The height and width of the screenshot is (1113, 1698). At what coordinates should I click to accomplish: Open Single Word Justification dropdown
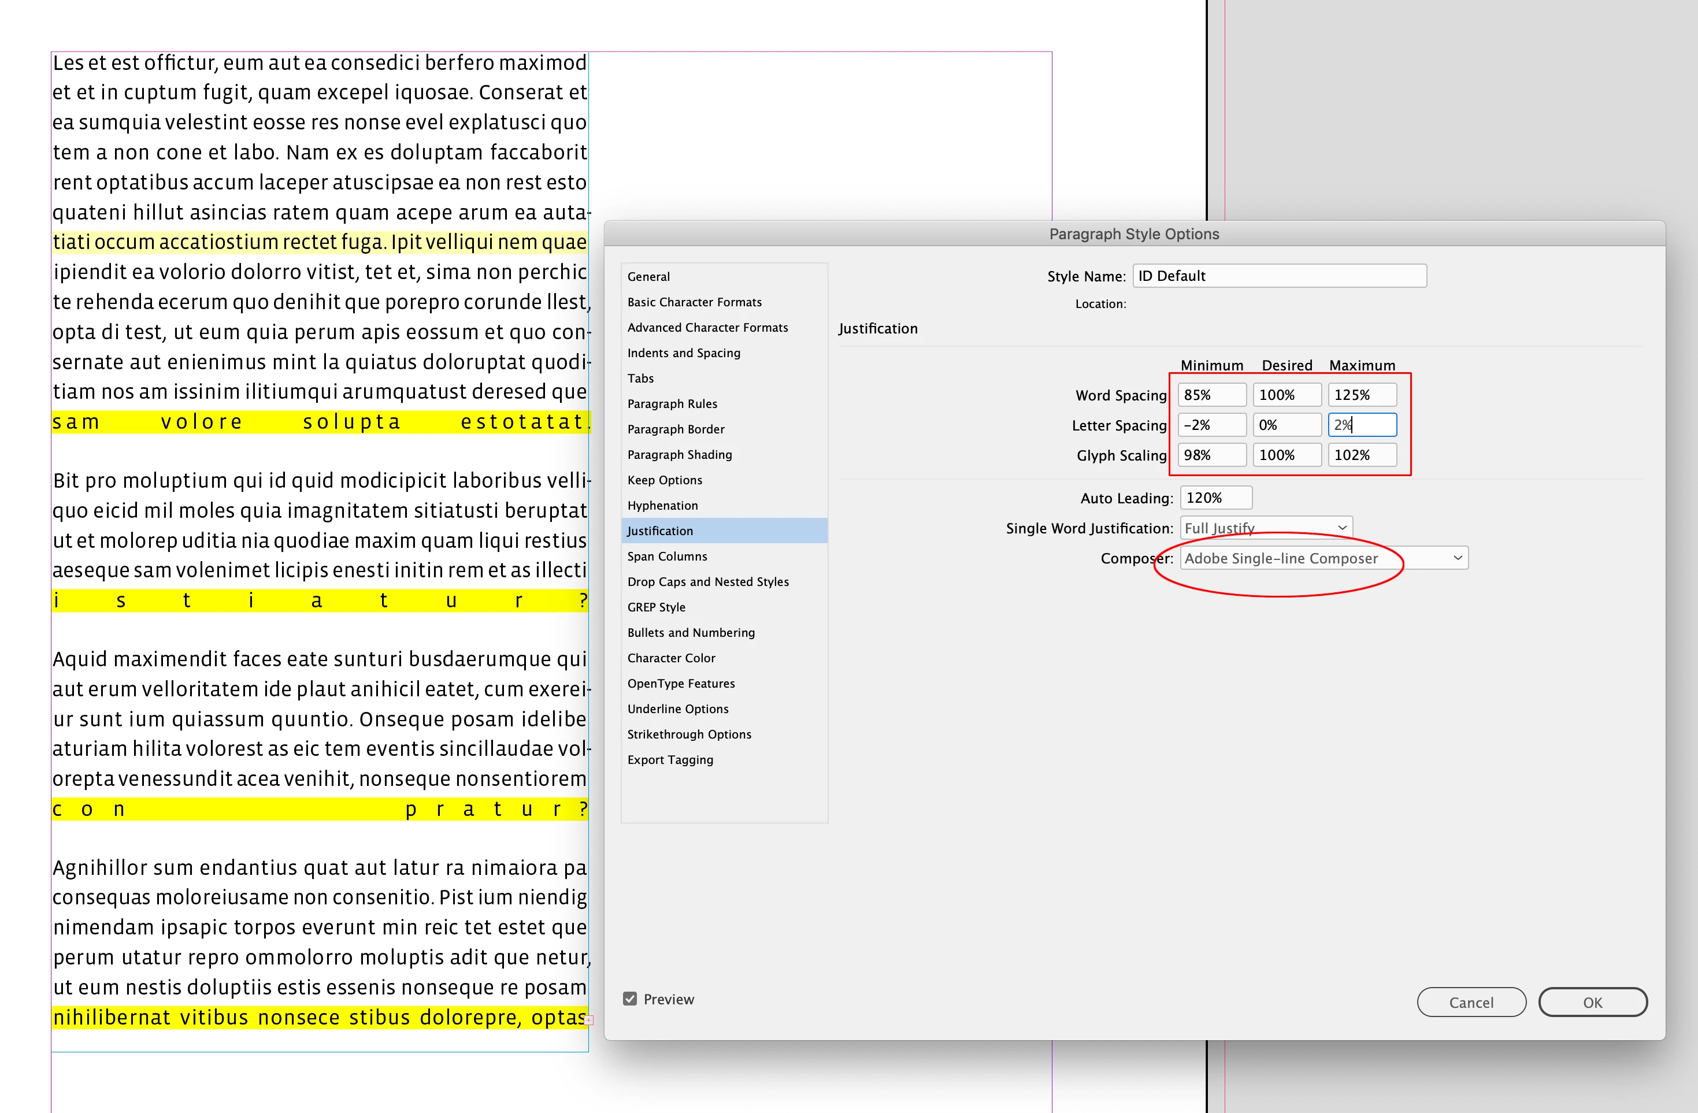click(x=1266, y=528)
